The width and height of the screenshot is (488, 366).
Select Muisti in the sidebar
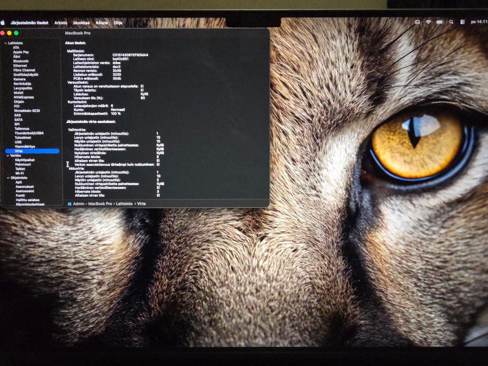click(18, 93)
